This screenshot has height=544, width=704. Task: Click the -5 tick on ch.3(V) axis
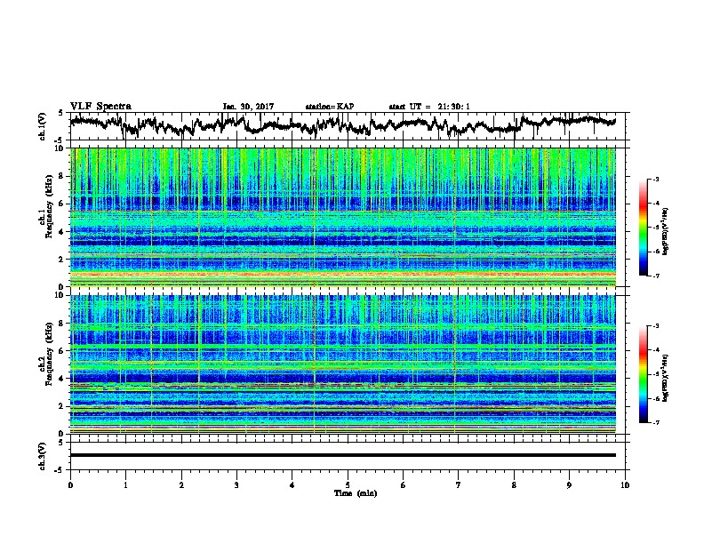pos(60,470)
